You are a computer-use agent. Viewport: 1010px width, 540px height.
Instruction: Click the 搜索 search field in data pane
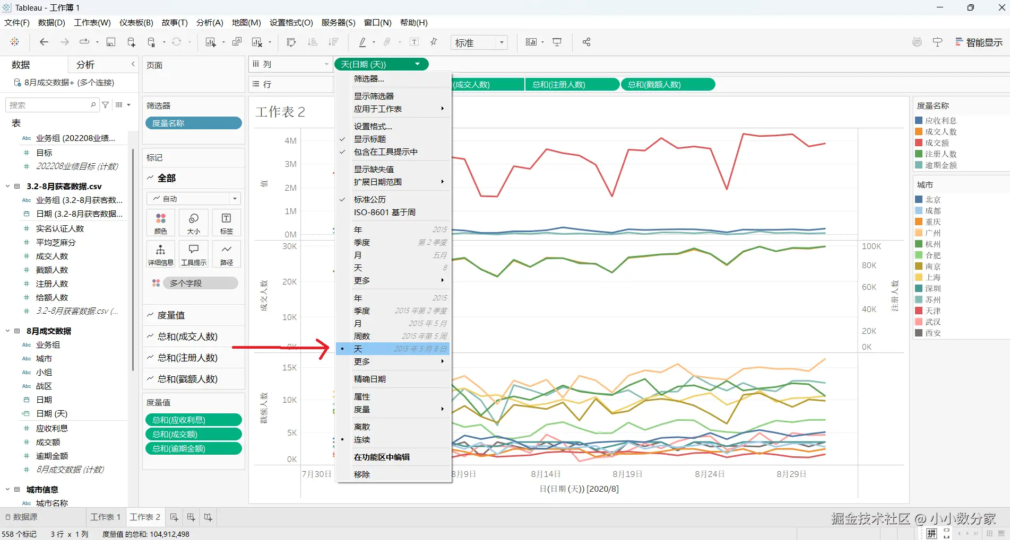(51, 105)
